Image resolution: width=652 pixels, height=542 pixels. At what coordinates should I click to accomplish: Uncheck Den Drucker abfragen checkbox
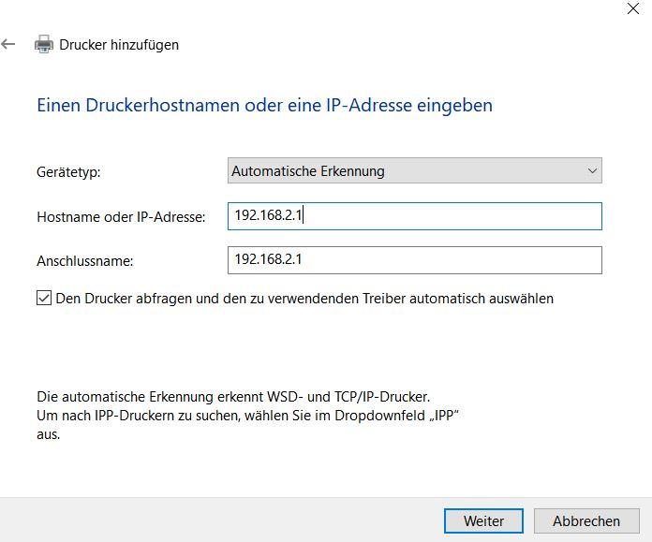coord(44,298)
